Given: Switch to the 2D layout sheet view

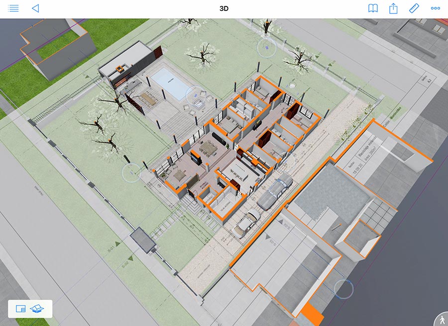Looking at the screenshot, I should tap(21, 309).
